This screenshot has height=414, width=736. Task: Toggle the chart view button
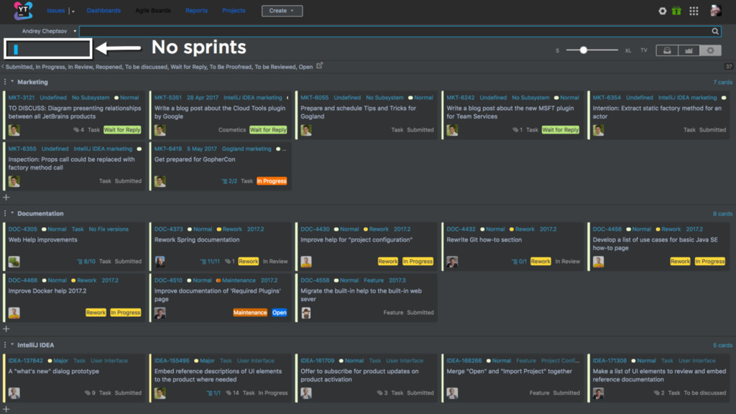tap(689, 50)
